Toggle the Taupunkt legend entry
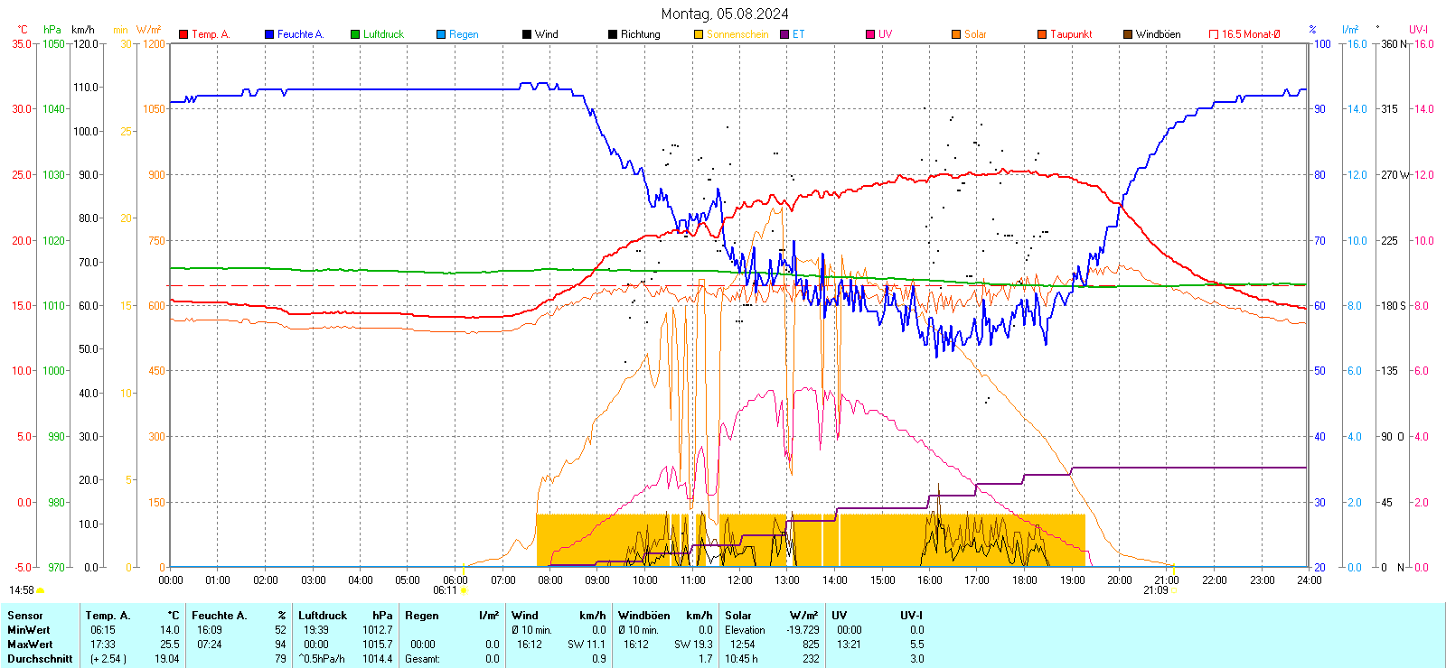Screen dimensions: 1446x668 click(x=1071, y=34)
